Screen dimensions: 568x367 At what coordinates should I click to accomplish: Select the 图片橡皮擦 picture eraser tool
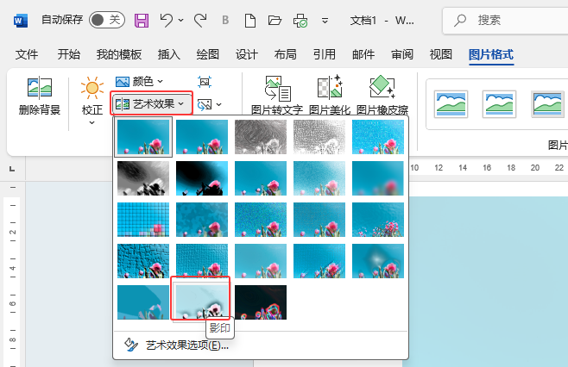point(382,95)
